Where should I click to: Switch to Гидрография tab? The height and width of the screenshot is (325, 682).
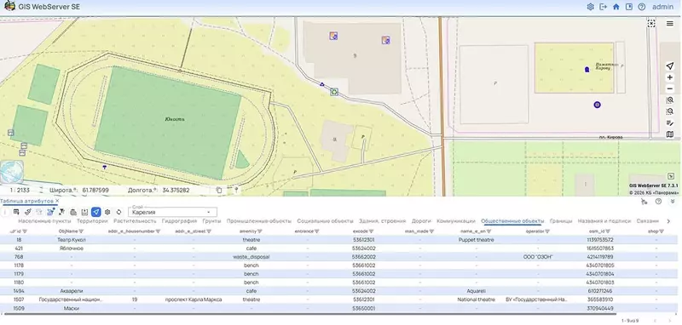(x=179, y=221)
